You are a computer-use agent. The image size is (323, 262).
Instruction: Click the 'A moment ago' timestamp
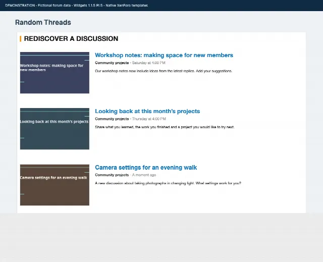(144, 175)
